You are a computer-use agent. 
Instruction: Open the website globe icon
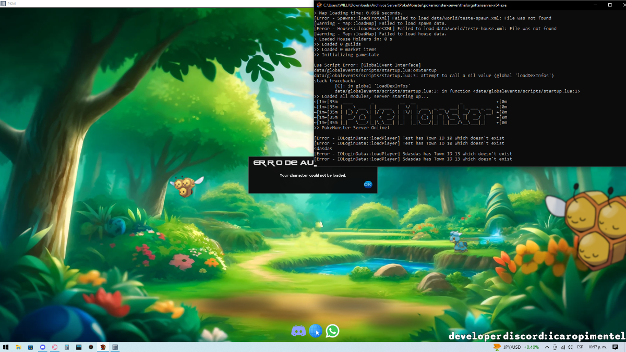tap(315, 331)
